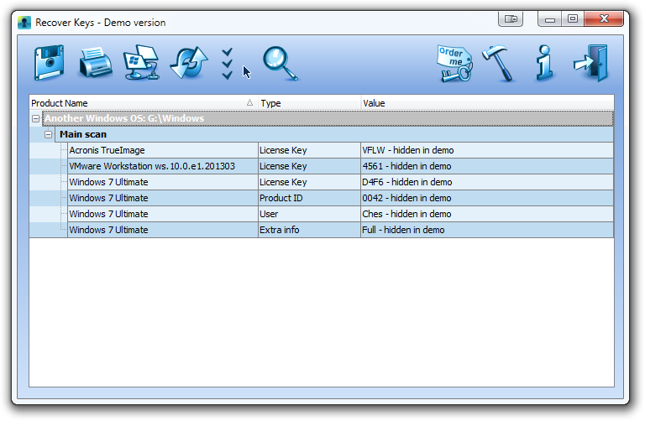Maximize the Recover Keys window
The height and width of the screenshot is (421, 645).
[572, 19]
